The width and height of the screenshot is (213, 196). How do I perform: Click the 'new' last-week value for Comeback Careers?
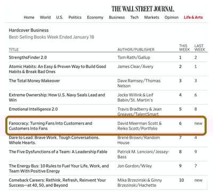198,180
